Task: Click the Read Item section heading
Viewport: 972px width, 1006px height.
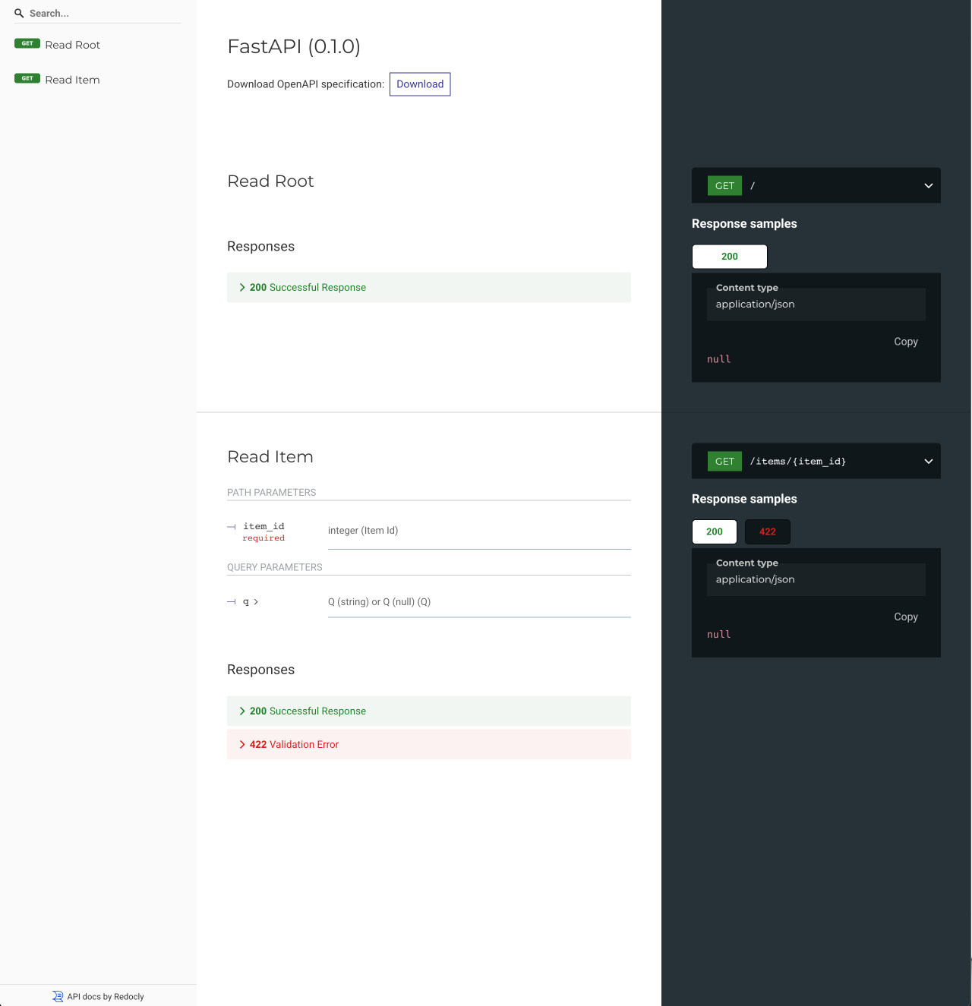Action: (270, 457)
